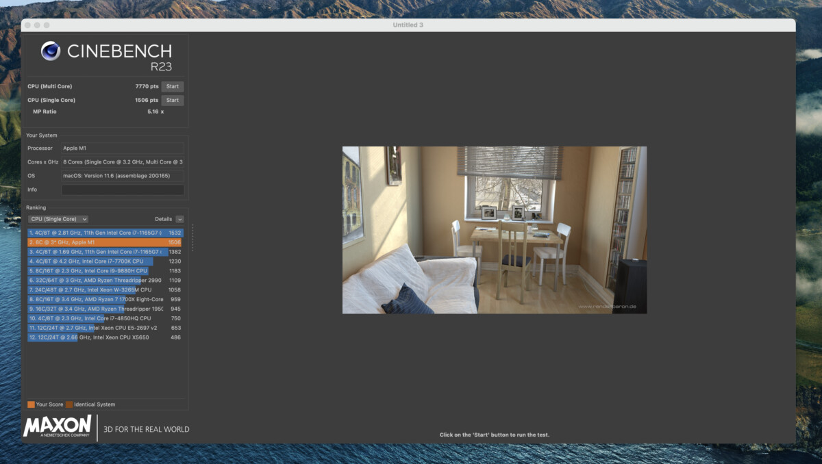Select the Xeon W-3265M ranking row
The height and width of the screenshot is (464, 822).
pos(96,289)
